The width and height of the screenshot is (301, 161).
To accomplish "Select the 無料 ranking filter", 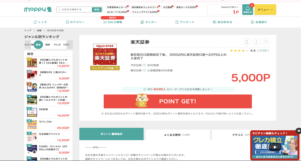I will click(48, 45).
